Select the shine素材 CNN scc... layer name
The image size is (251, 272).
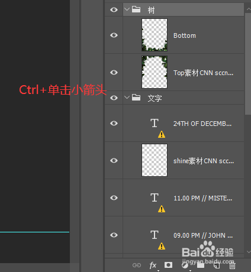click(204, 161)
